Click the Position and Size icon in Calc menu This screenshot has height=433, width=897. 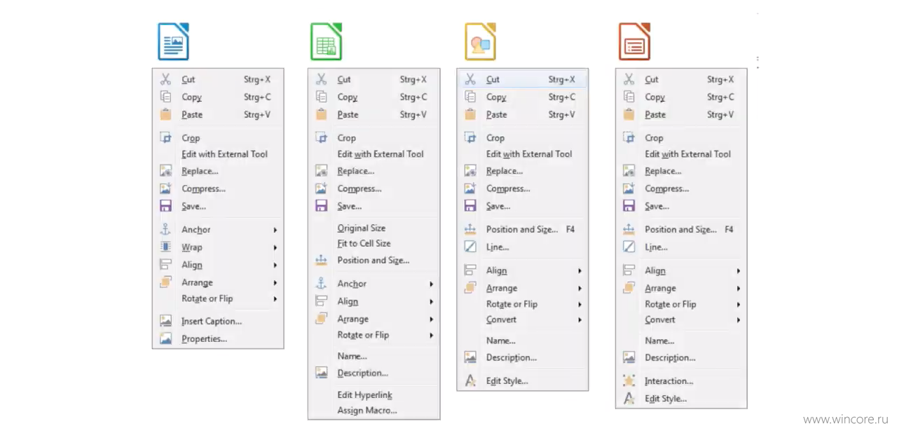pos(321,260)
